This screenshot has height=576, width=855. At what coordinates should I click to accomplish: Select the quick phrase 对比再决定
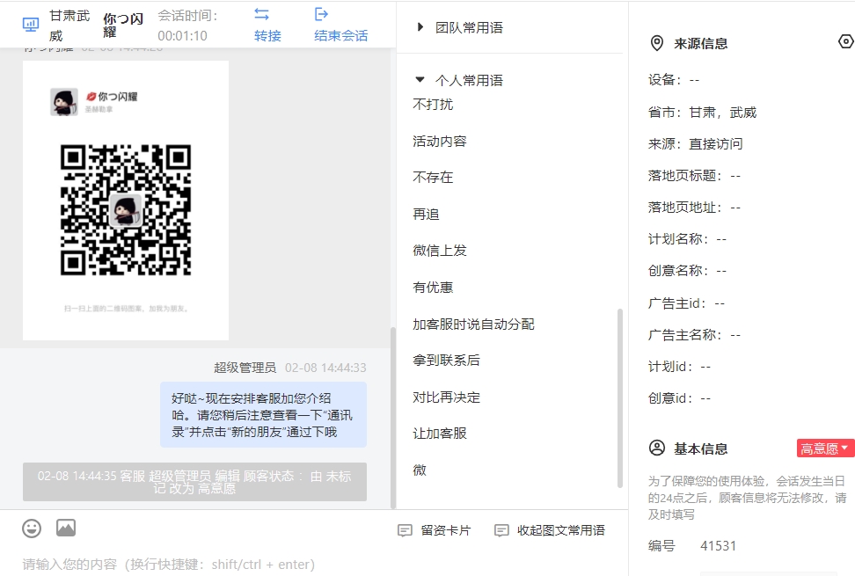446,397
